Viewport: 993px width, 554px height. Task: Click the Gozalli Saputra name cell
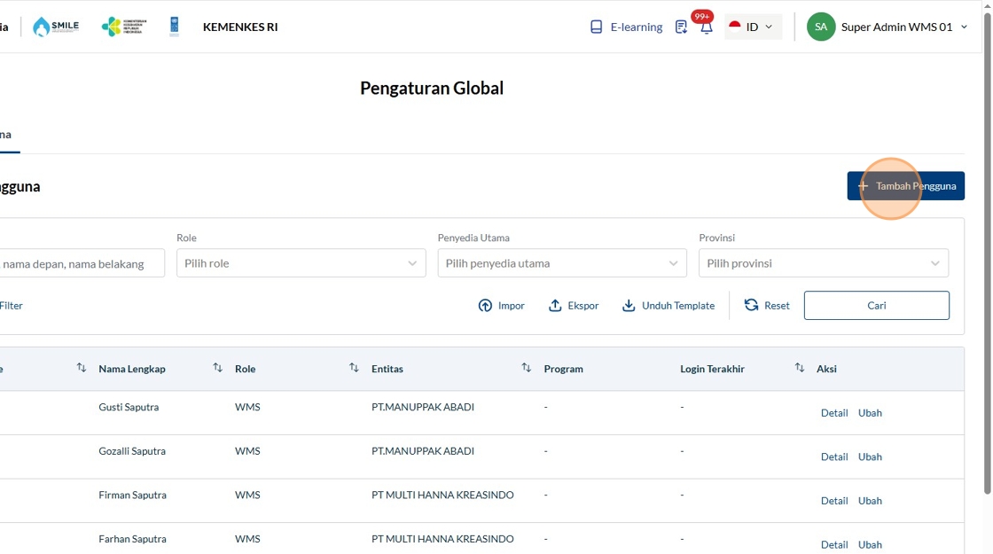click(x=132, y=451)
